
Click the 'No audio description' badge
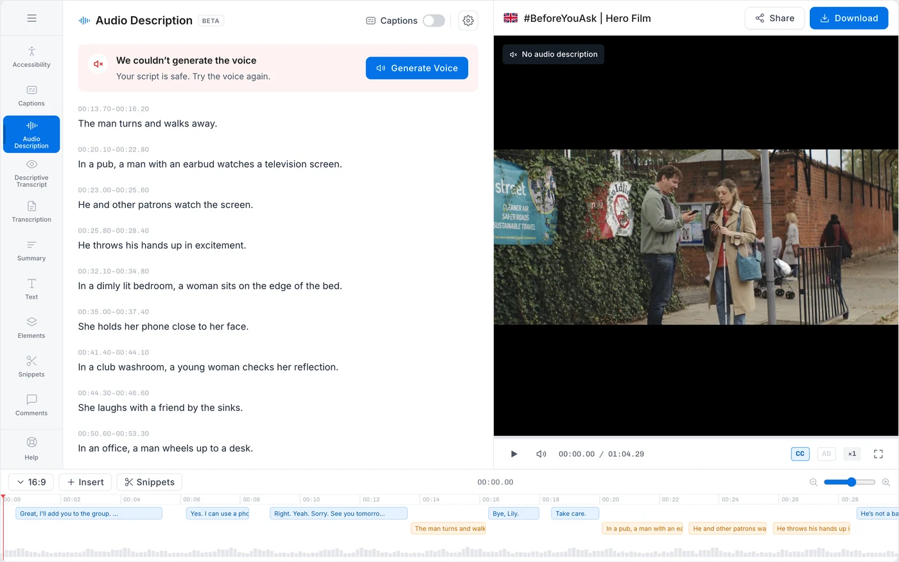tap(553, 55)
